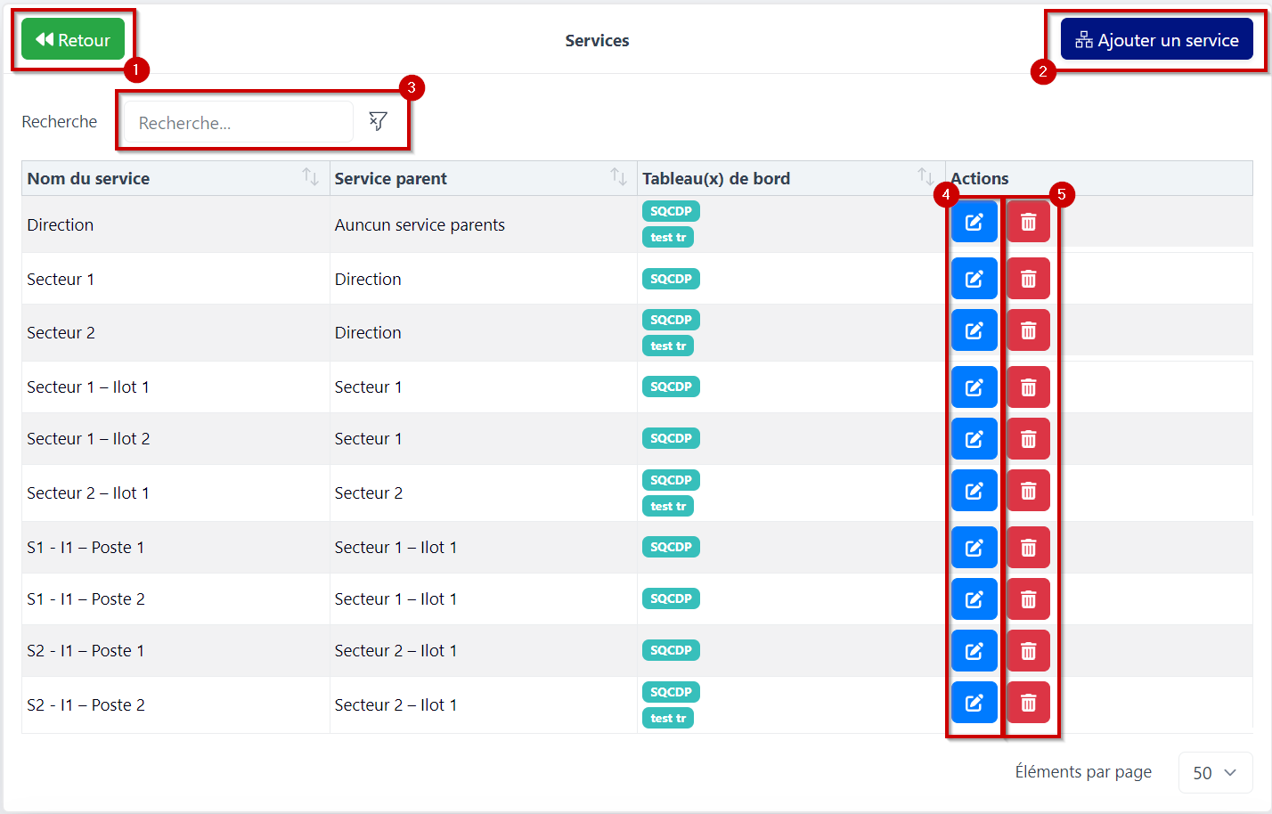The width and height of the screenshot is (1272, 814).
Task: Clear the search using the filter funnel icon
Action: pyautogui.click(x=378, y=121)
